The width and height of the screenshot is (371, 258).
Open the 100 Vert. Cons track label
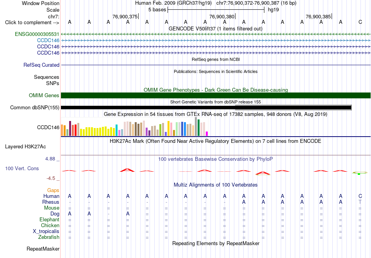[22, 168]
